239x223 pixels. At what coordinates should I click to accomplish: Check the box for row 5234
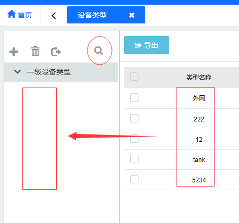134,179
